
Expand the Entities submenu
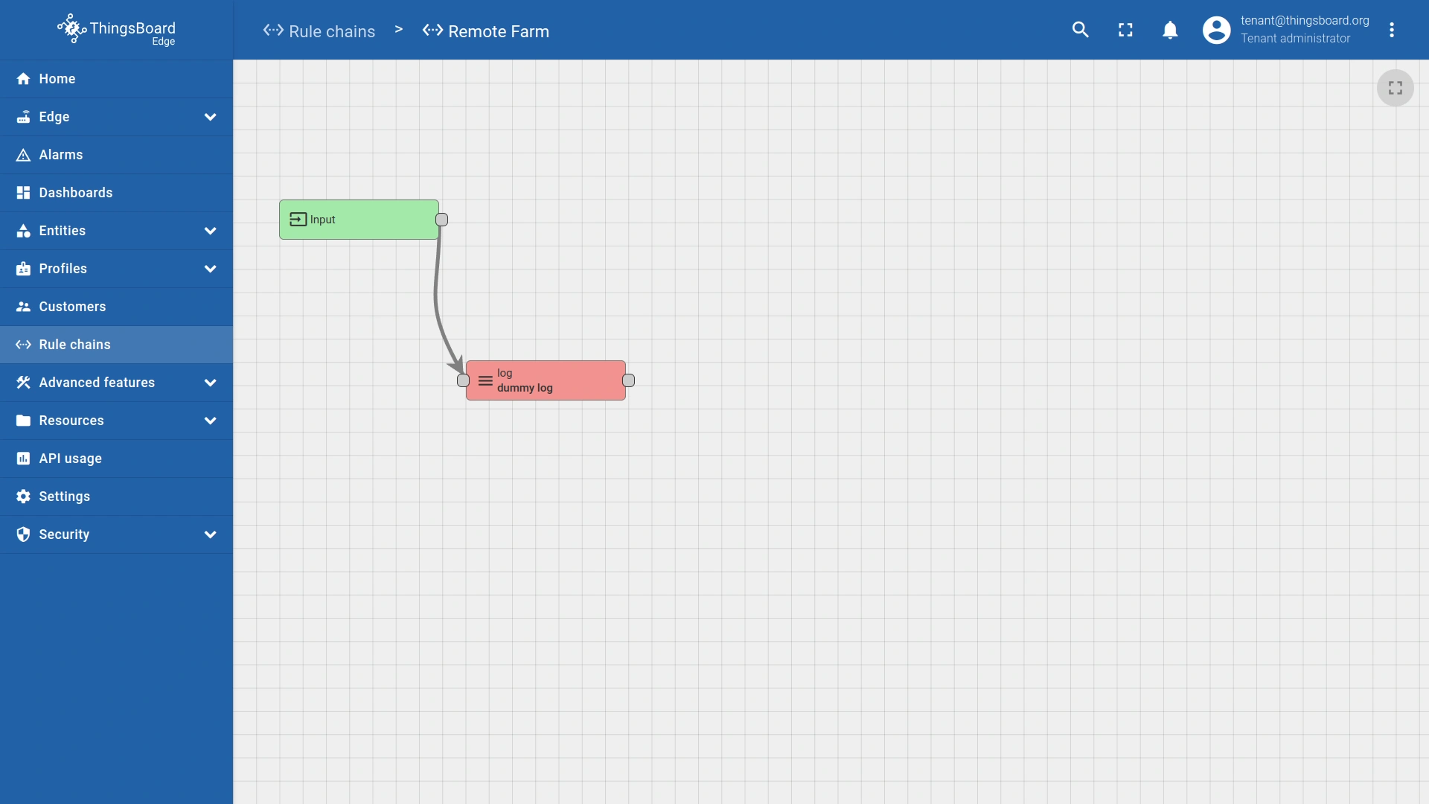click(210, 231)
